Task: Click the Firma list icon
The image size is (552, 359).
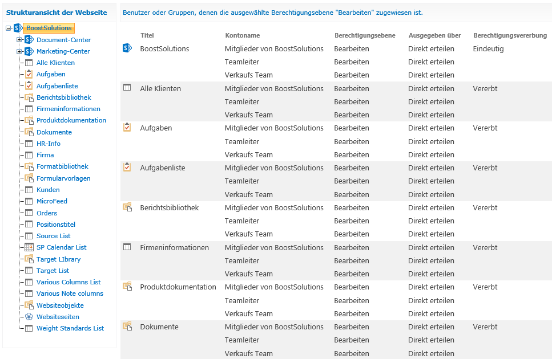Action: (x=29, y=155)
